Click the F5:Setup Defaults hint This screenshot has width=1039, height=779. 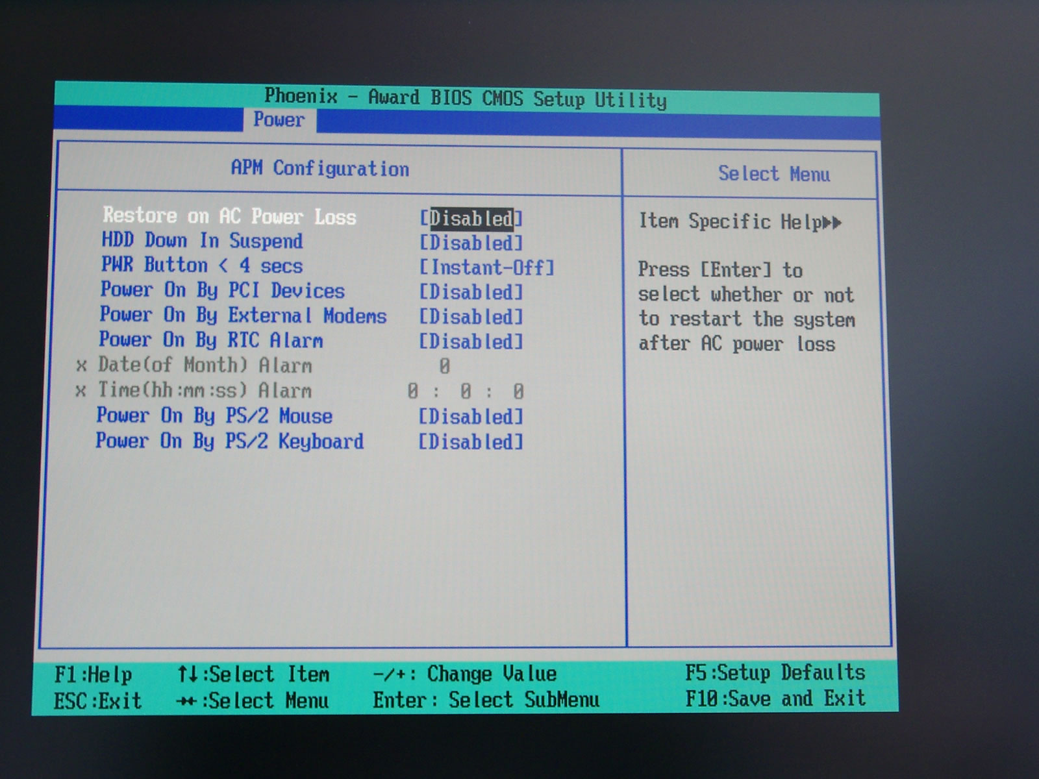tap(775, 673)
